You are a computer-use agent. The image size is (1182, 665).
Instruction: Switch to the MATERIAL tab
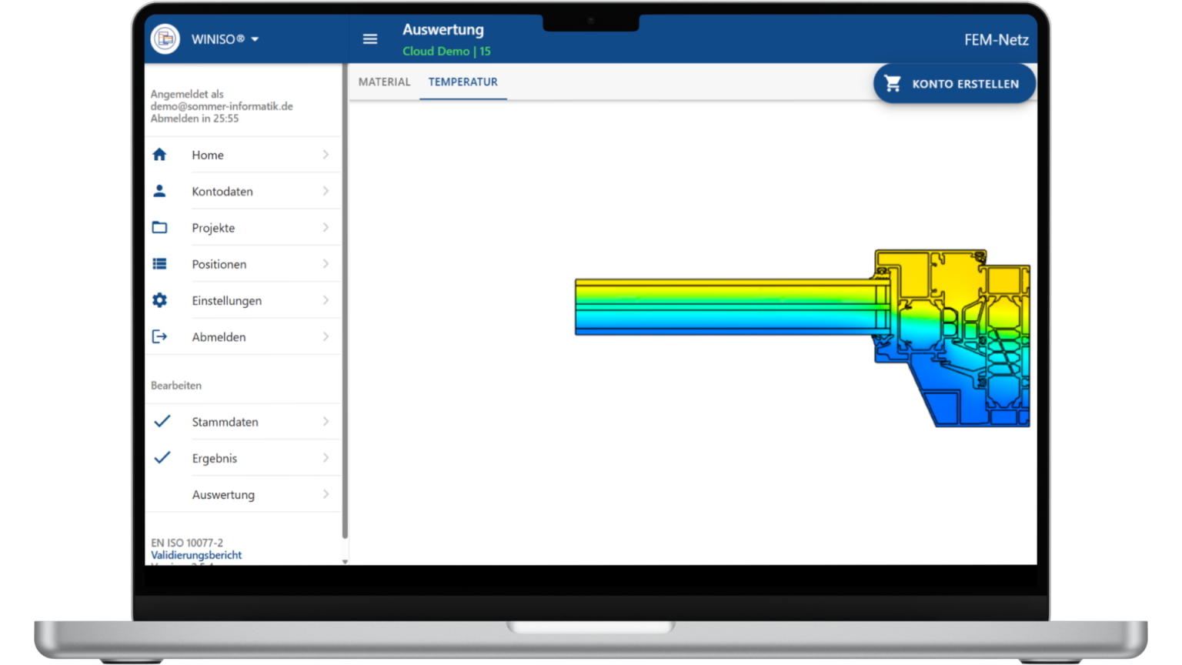click(384, 82)
